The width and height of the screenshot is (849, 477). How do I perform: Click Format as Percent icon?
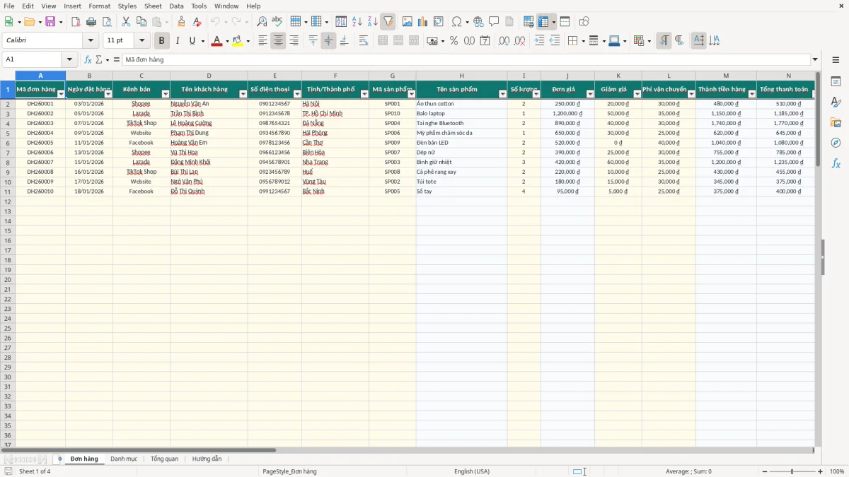(x=454, y=41)
